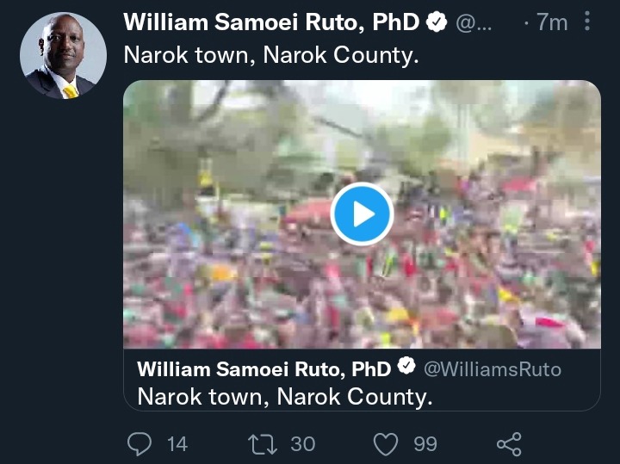Retweet using the retweet arrows icon
This screenshot has width=620, height=464.
tap(263, 444)
